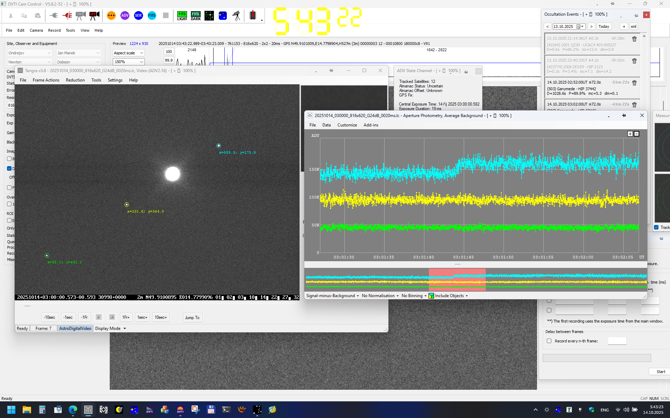670x418 pixels.
Task: Enable the Track checkbox in the Measurements panel
Action: coord(656,227)
